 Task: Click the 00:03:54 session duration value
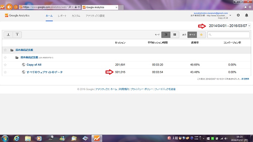tap(157, 72)
